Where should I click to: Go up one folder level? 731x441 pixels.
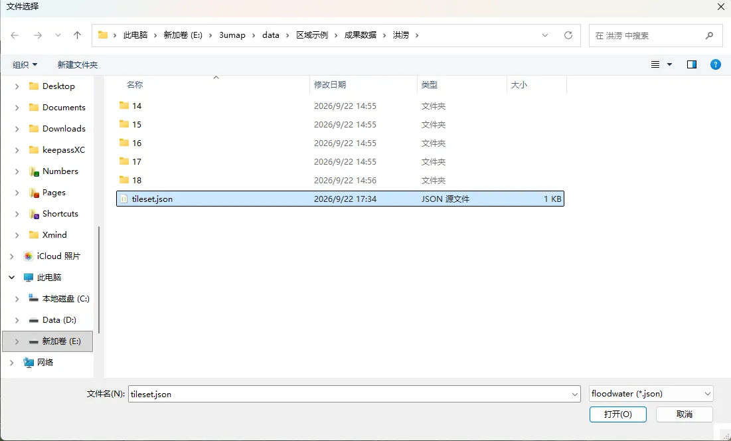coord(78,35)
